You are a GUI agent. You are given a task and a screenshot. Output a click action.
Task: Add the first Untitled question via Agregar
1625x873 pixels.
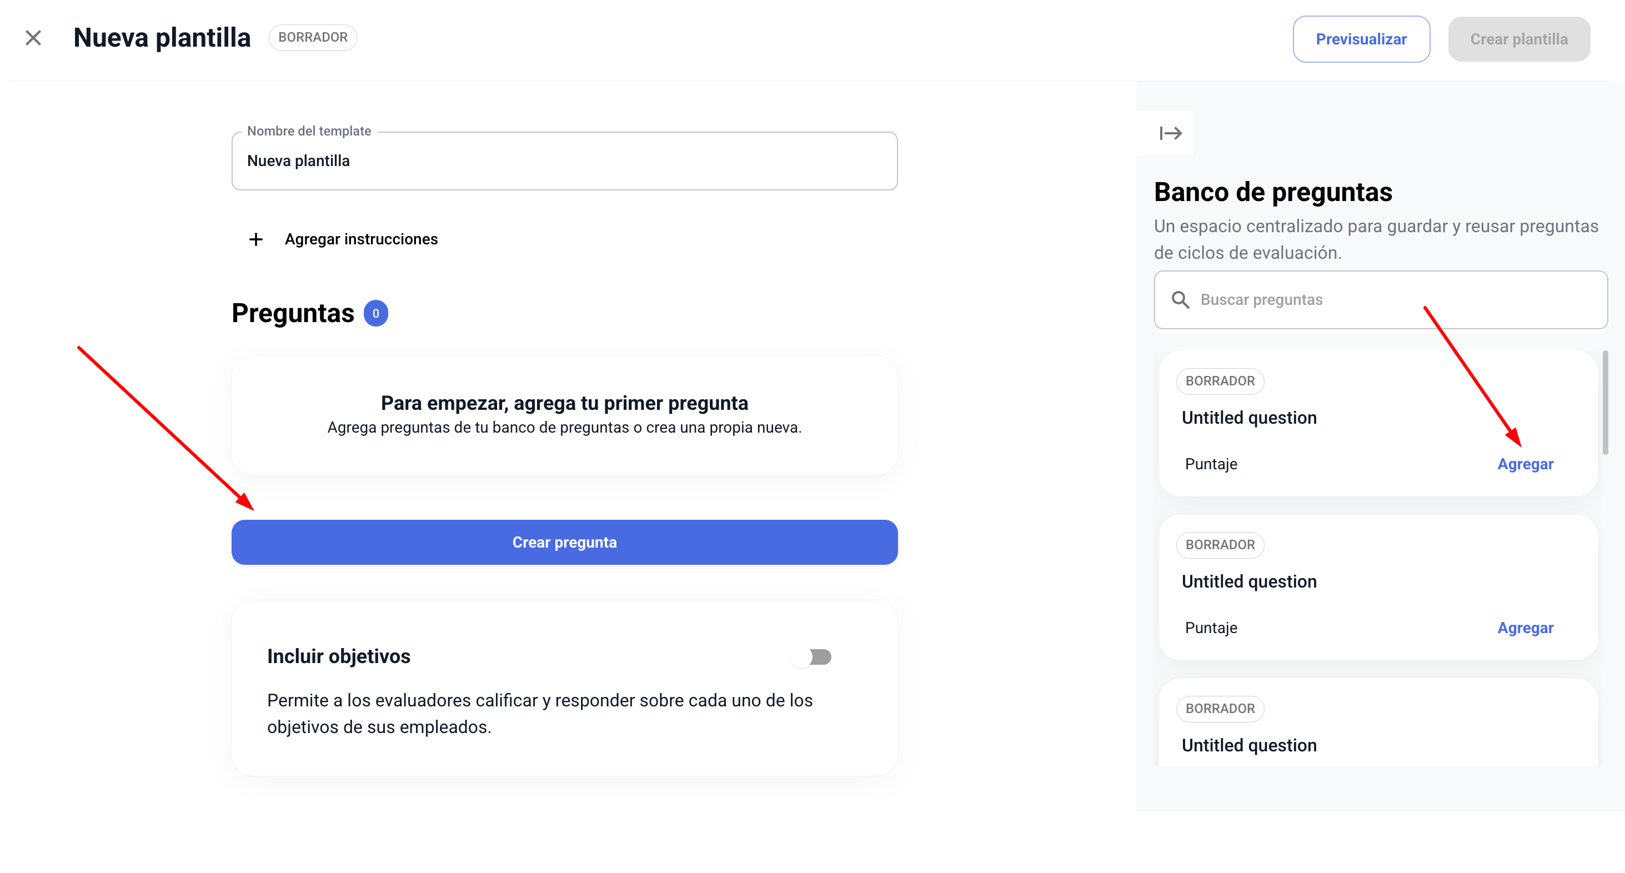click(1524, 464)
